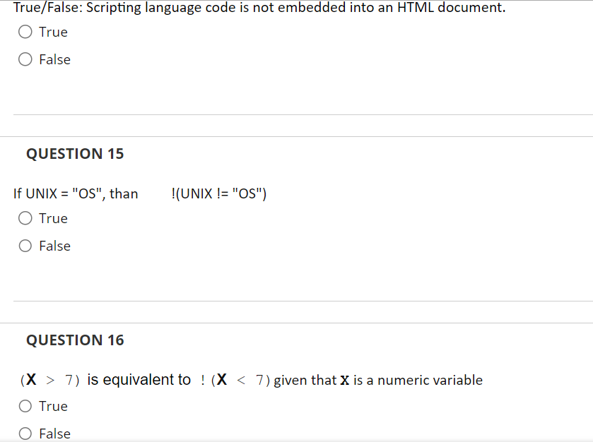The image size is (593, 442).
Task: Select True for the scripting language question
Action: (25, 32)
